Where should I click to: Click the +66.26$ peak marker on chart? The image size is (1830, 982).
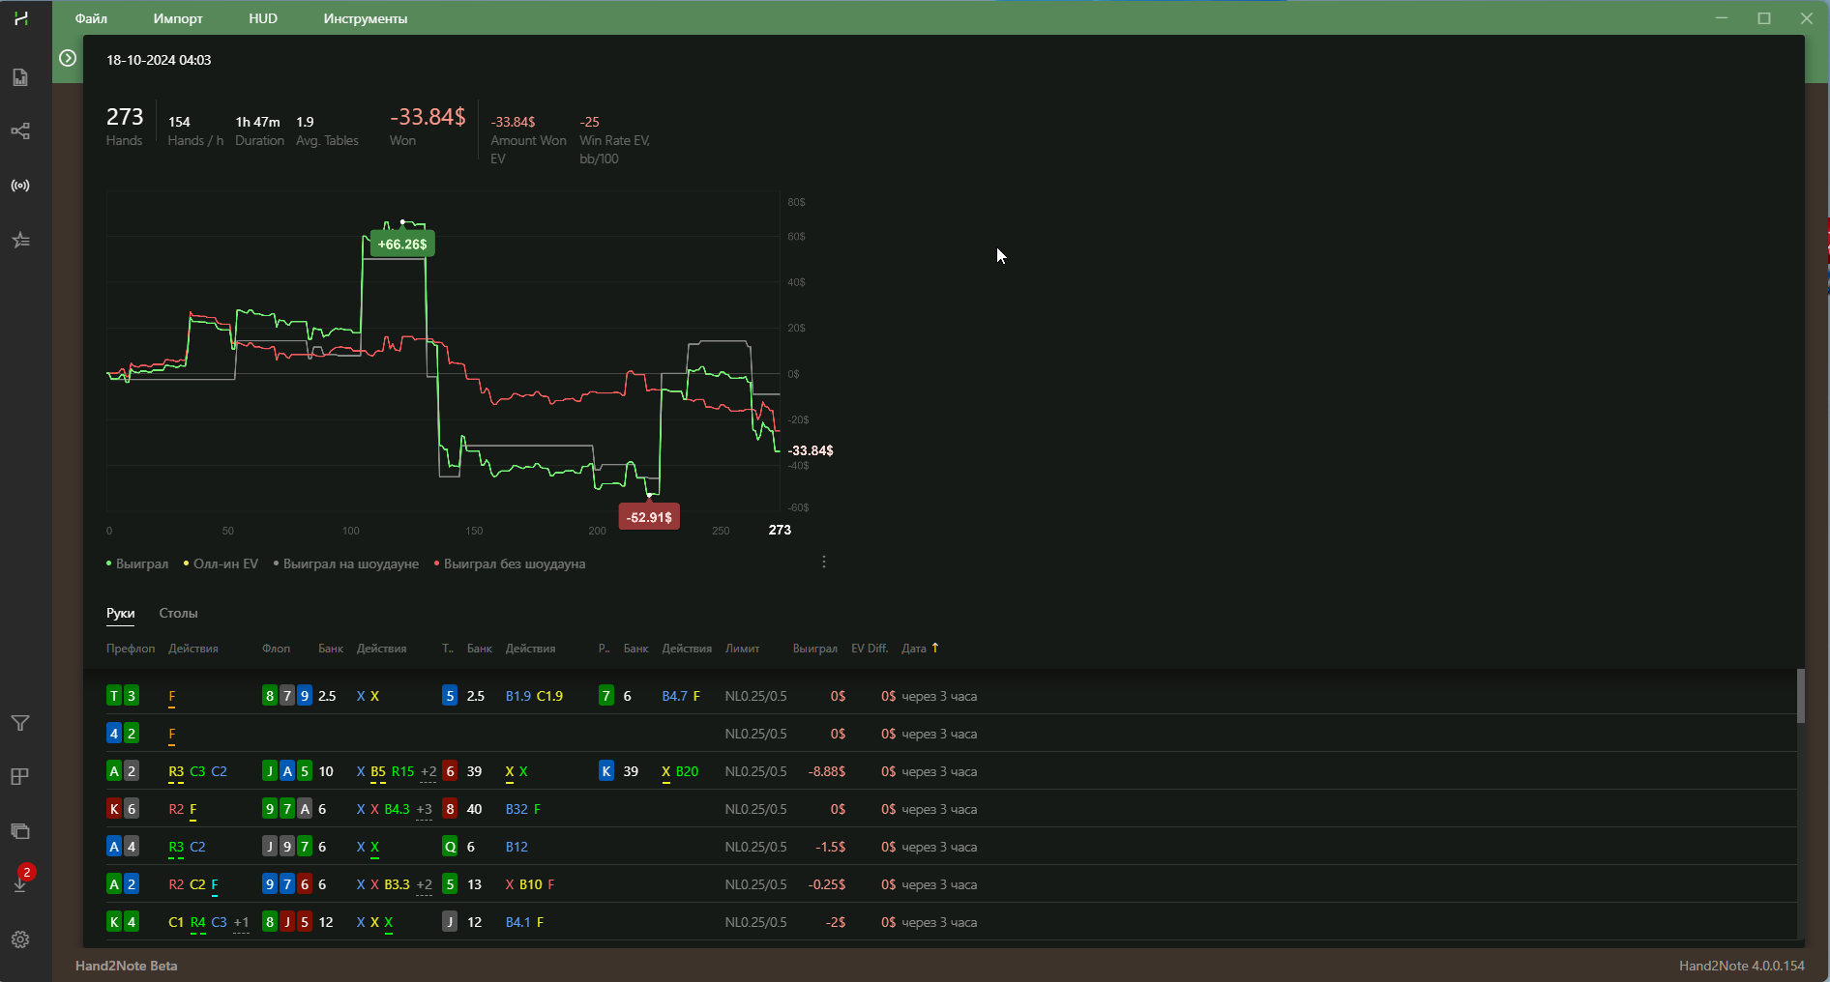401,245
